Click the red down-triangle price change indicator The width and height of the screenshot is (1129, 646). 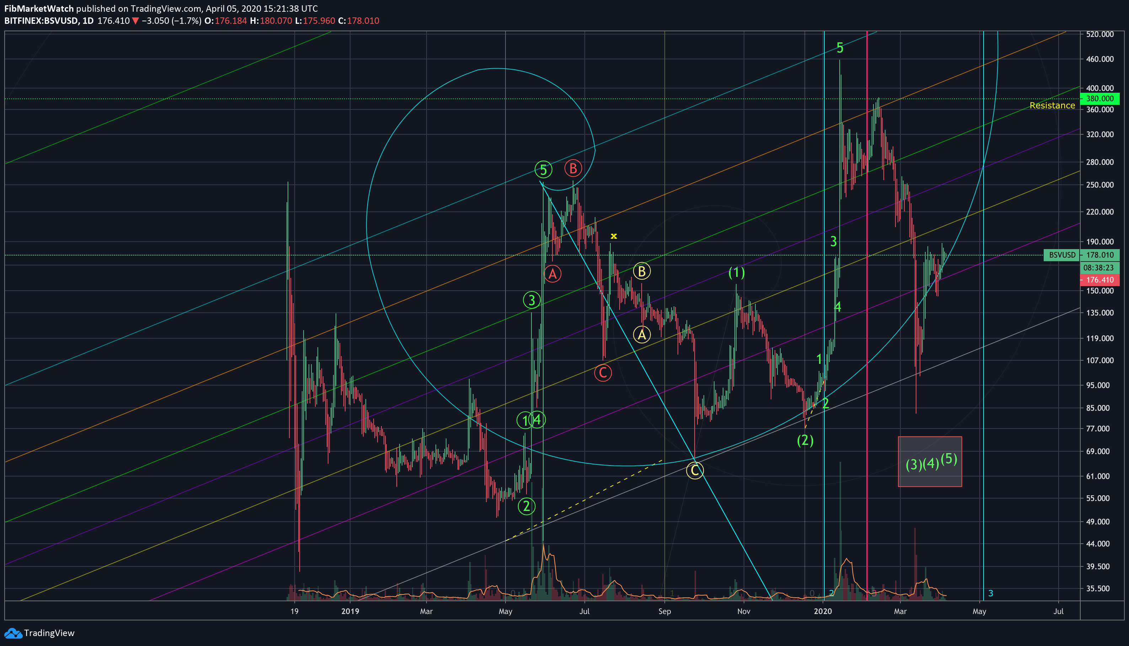(x=135, y=21)
